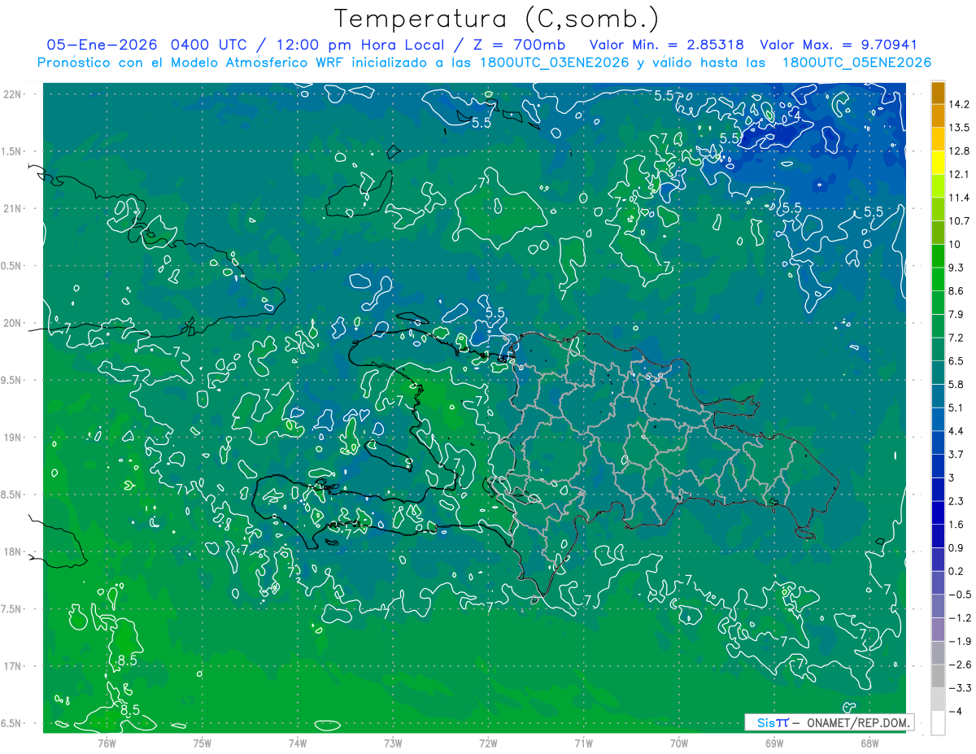Click the 17N latitude axis label
This screenshot has height=754, width=976.
click(13, 666)
